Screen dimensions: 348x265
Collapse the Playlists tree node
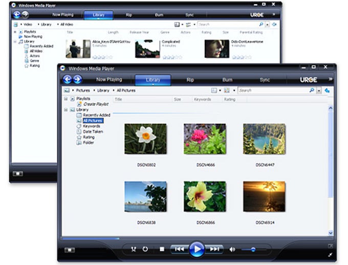pyautogui.click(x=66, y=99)
